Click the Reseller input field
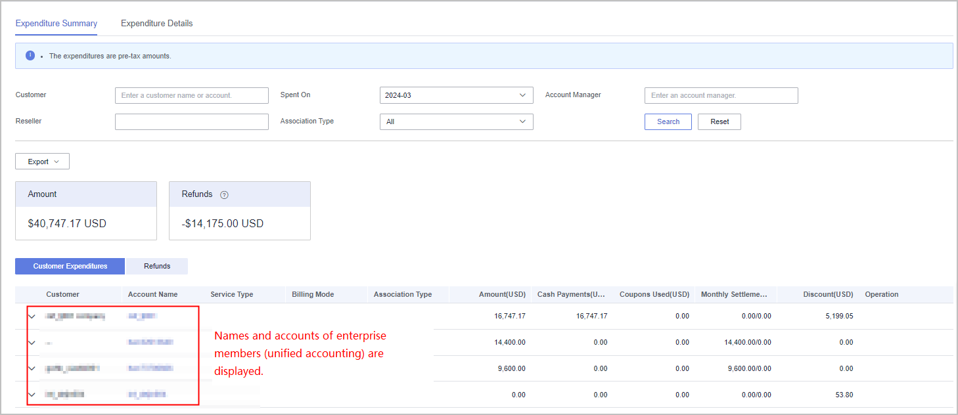Image resolution: width=958 pixels, height=415 pixels. [x=191, y=121]
